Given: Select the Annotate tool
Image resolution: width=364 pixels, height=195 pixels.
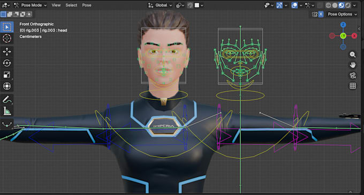Looking at the screenshot, I should tap(7, 99).
